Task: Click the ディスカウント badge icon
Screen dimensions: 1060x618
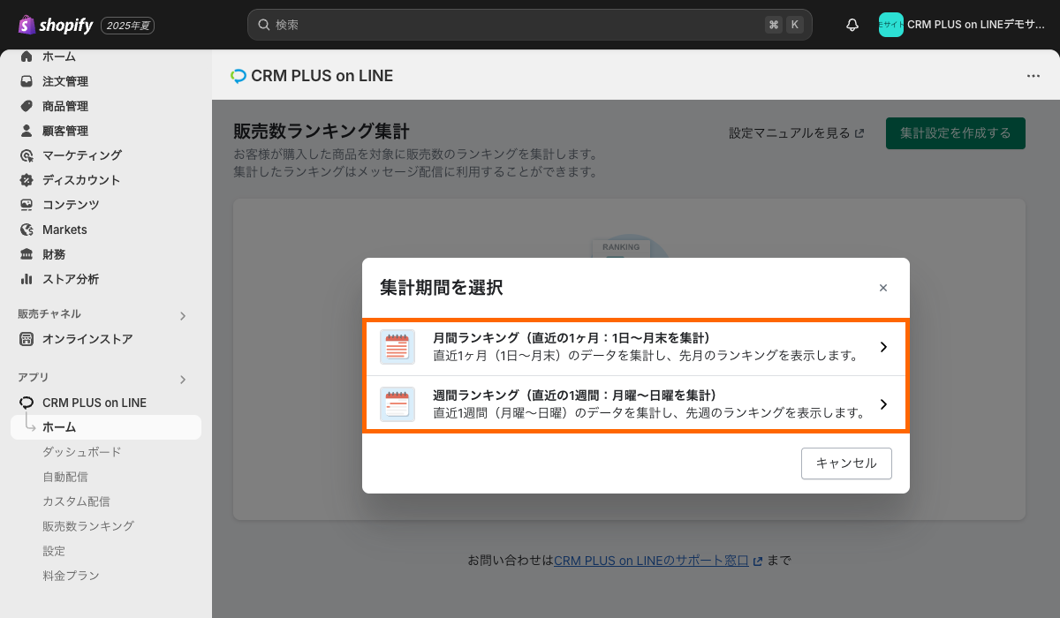Action: tap(26, 180)
